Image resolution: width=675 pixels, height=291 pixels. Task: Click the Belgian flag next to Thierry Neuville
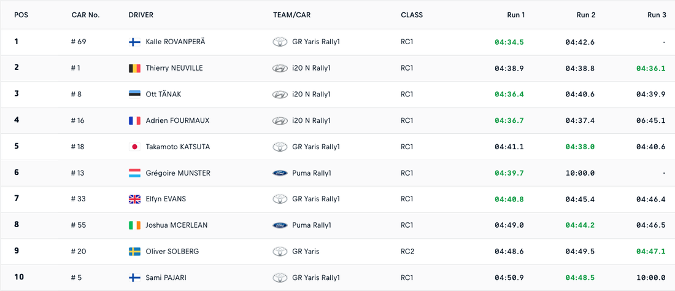click(134, 68)
